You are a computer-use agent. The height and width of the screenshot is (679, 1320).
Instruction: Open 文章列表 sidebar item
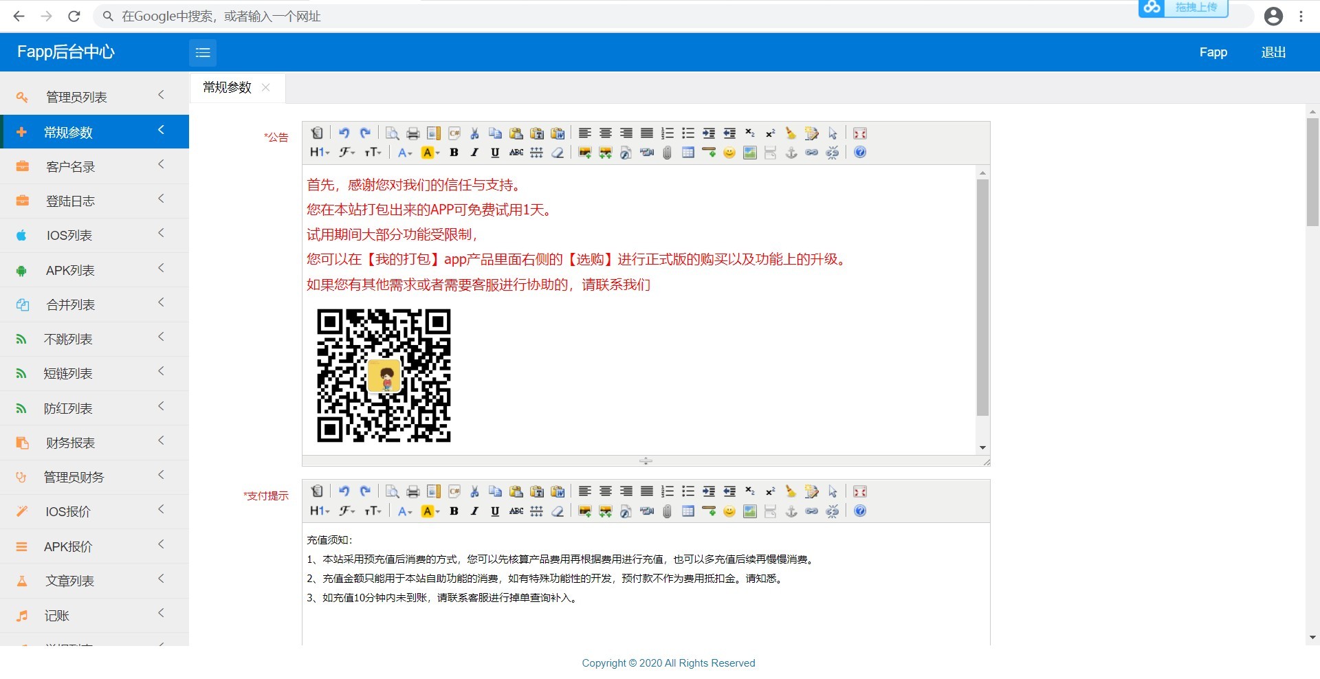94,581
